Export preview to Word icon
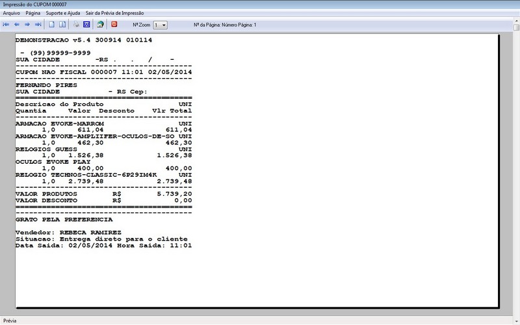The image size is (520, 325). (x=86, y=25)
